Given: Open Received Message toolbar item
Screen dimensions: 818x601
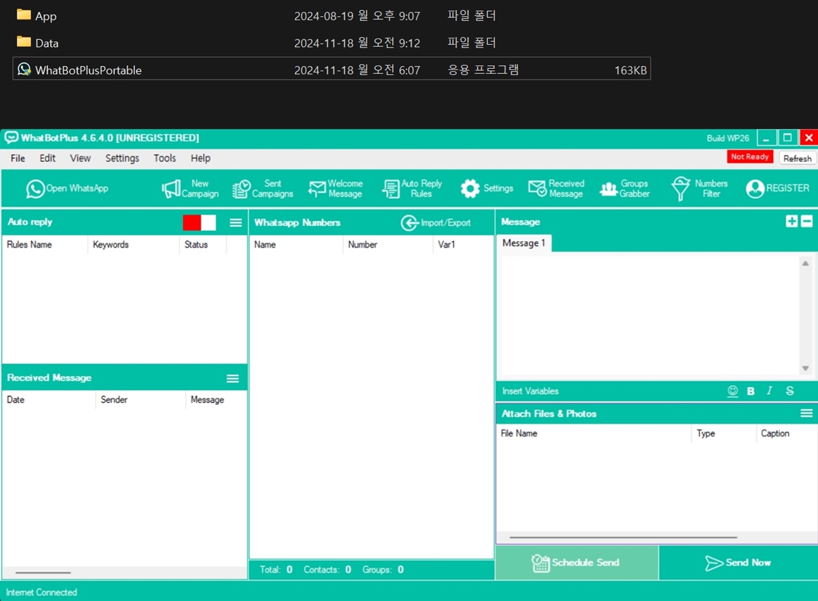Looking at the screenshot, I should 556,188.
